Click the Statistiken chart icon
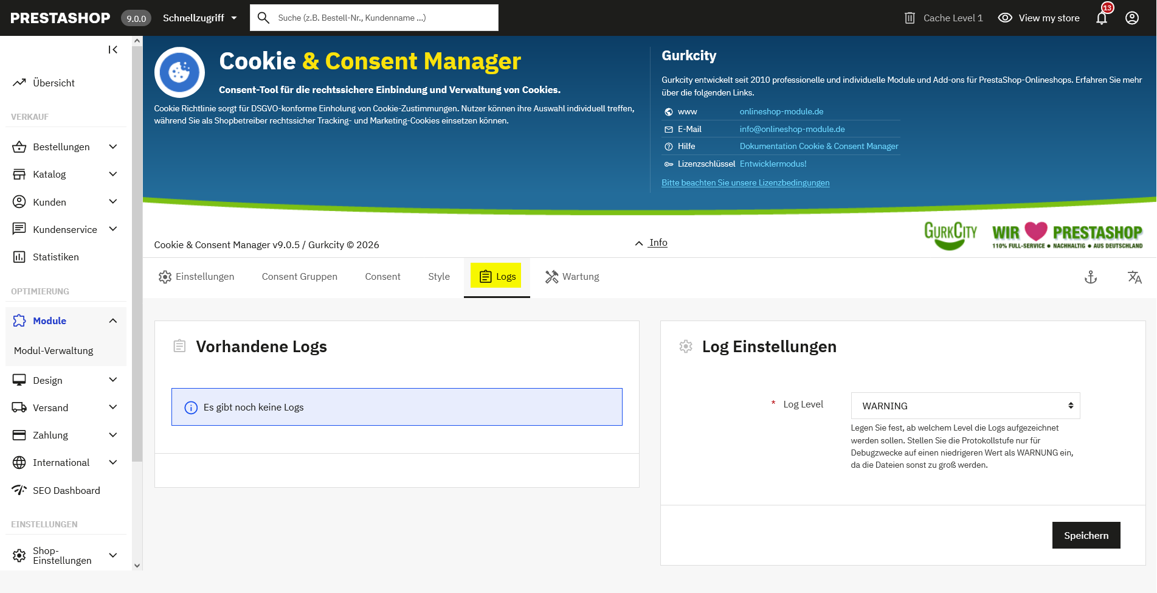Image resolution: width=1157 pixels, height=593 pixels. coord(19,257)
